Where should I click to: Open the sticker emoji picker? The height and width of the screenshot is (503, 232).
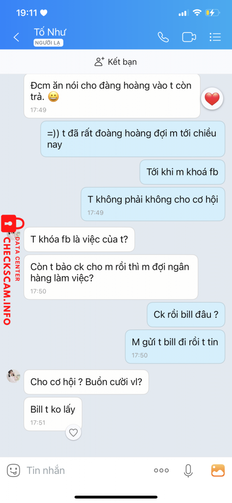pyautogui.click(x=13, y=471)
